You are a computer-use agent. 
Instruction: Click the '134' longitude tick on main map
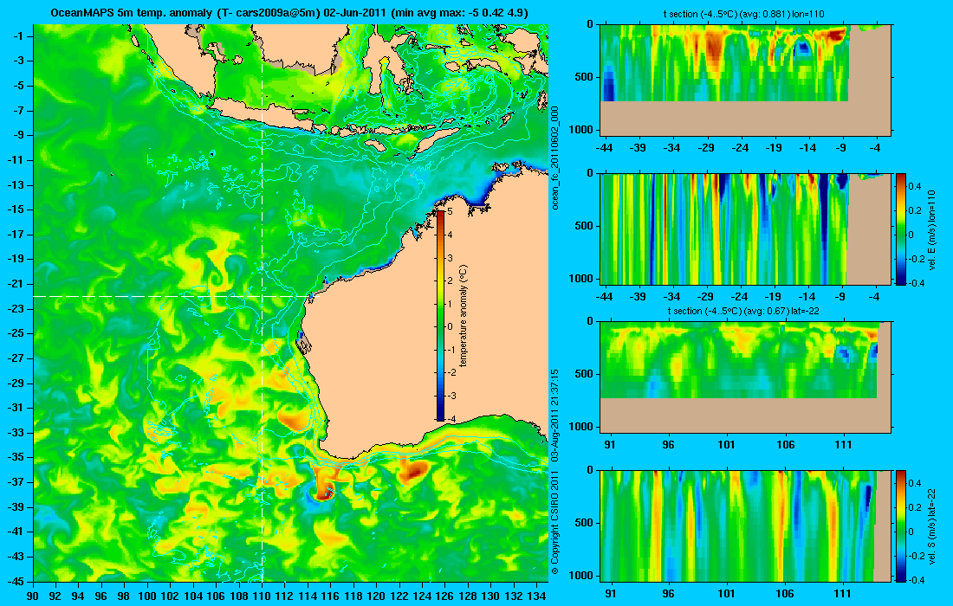536,596
